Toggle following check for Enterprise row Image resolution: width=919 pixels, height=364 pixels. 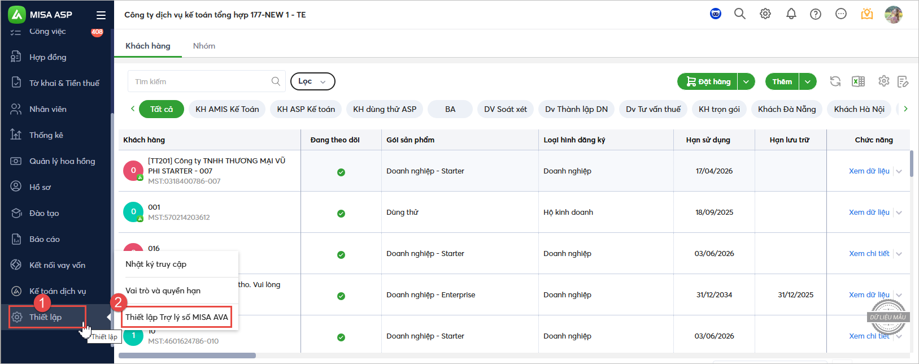(x=341, y=296)
